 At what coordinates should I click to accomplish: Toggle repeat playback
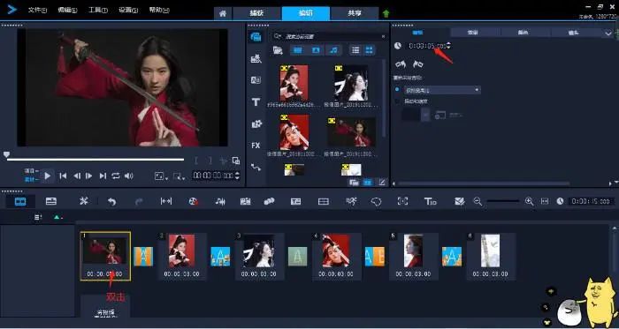coord(116,176)
